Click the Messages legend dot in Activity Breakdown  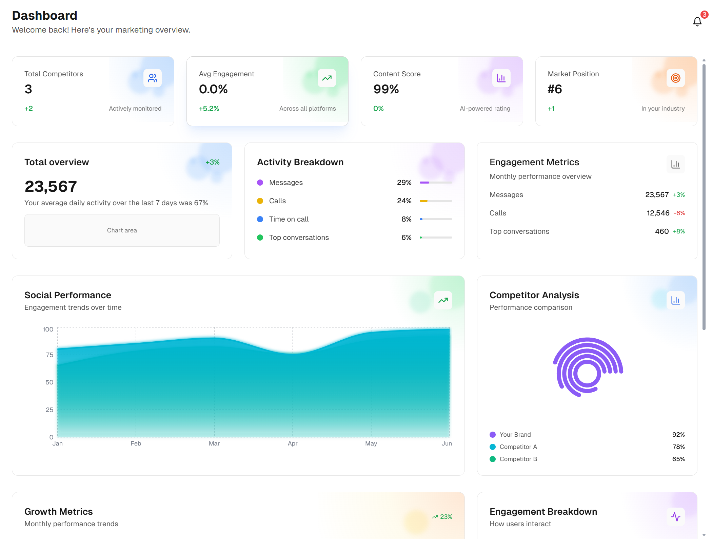tap(260, 182)
